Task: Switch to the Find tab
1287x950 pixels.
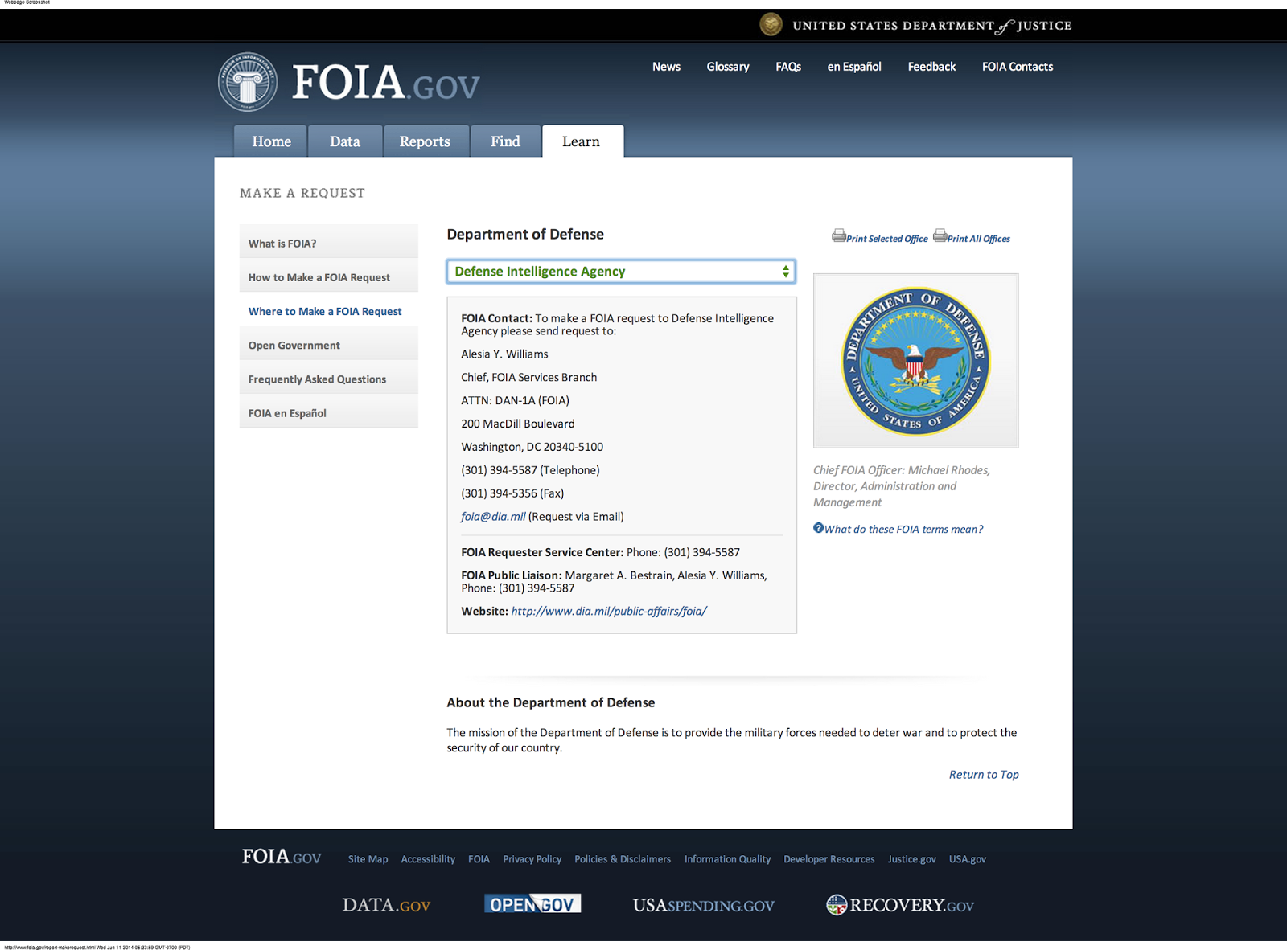Action: (505, 141)
